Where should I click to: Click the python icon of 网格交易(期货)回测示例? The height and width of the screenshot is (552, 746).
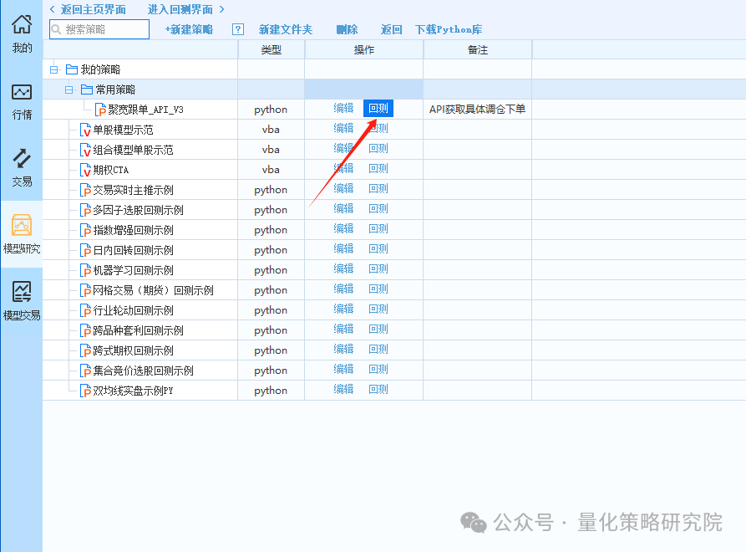tap(85, 290)
